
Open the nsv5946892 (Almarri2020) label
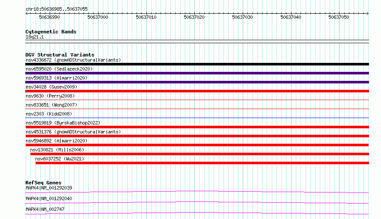57,141
